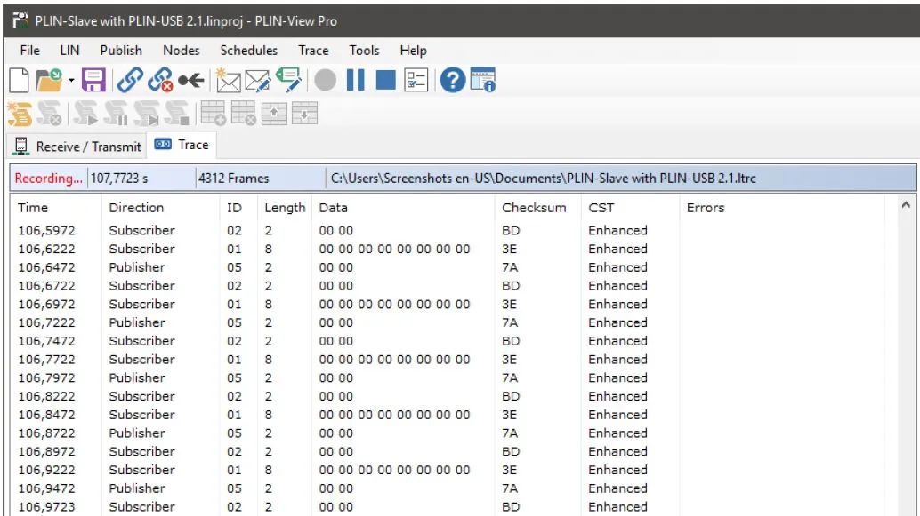The image size is (920, 516).
Task: Open the Tools menu
Action: pyautogui.click(x=365, y=51)
